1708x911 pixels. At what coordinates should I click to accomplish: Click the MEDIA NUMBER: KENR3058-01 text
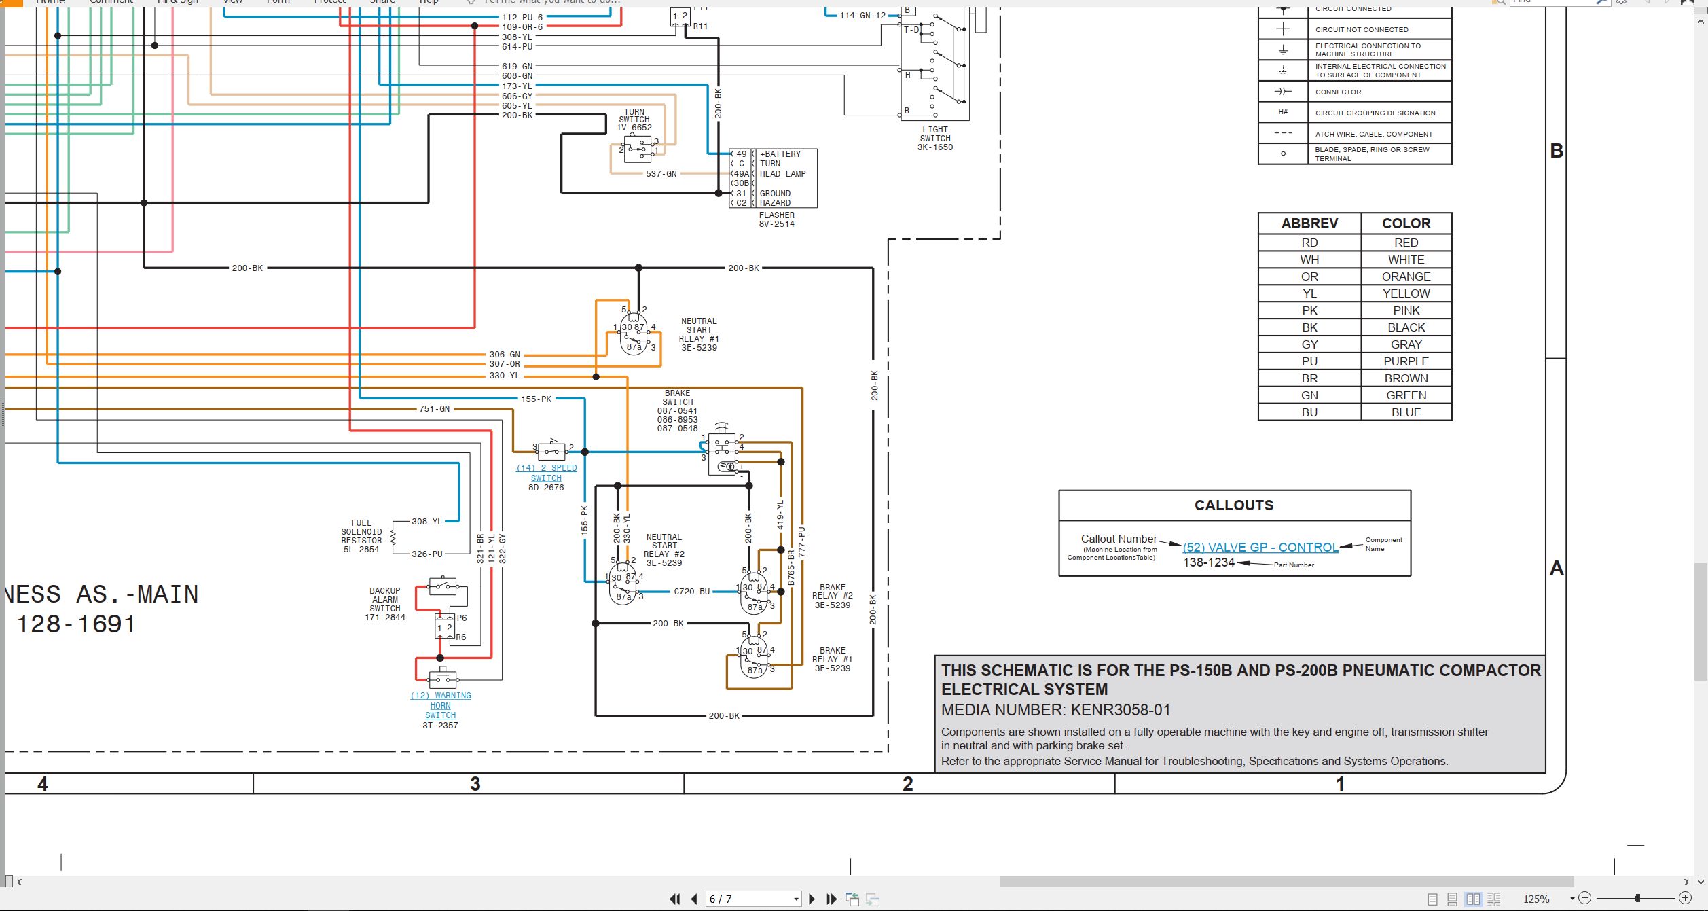pyautogui.click(x=1055, y=710)
